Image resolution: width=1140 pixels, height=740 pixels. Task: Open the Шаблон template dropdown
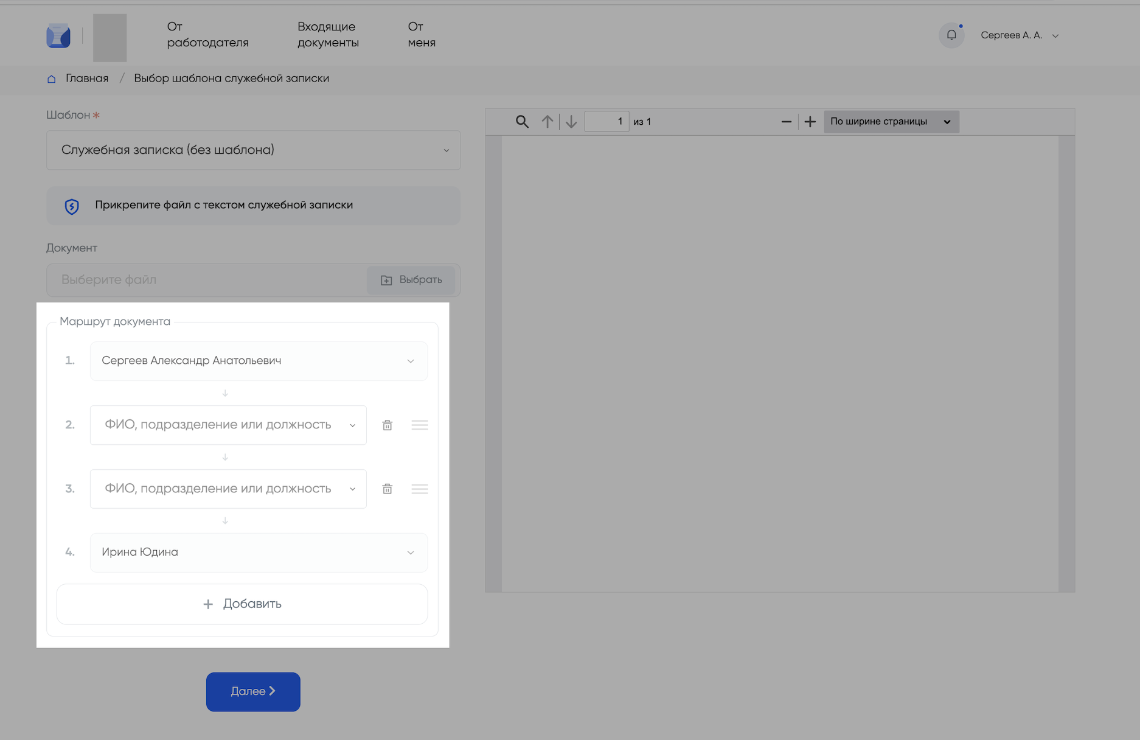(253, 150)
